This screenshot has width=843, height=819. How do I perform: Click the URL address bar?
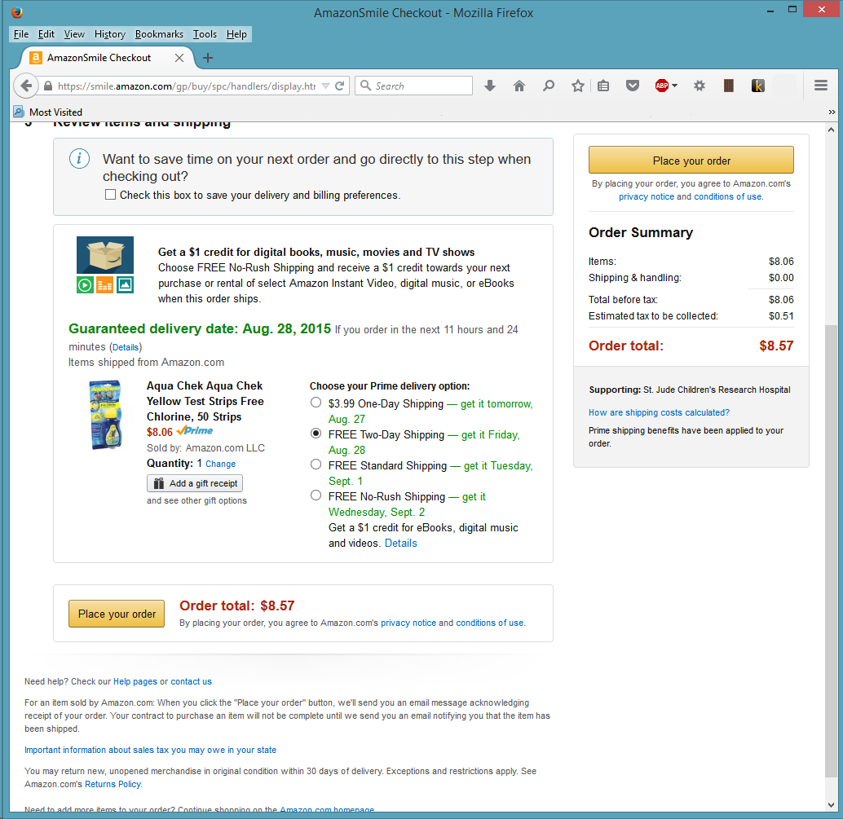point(186,86)
